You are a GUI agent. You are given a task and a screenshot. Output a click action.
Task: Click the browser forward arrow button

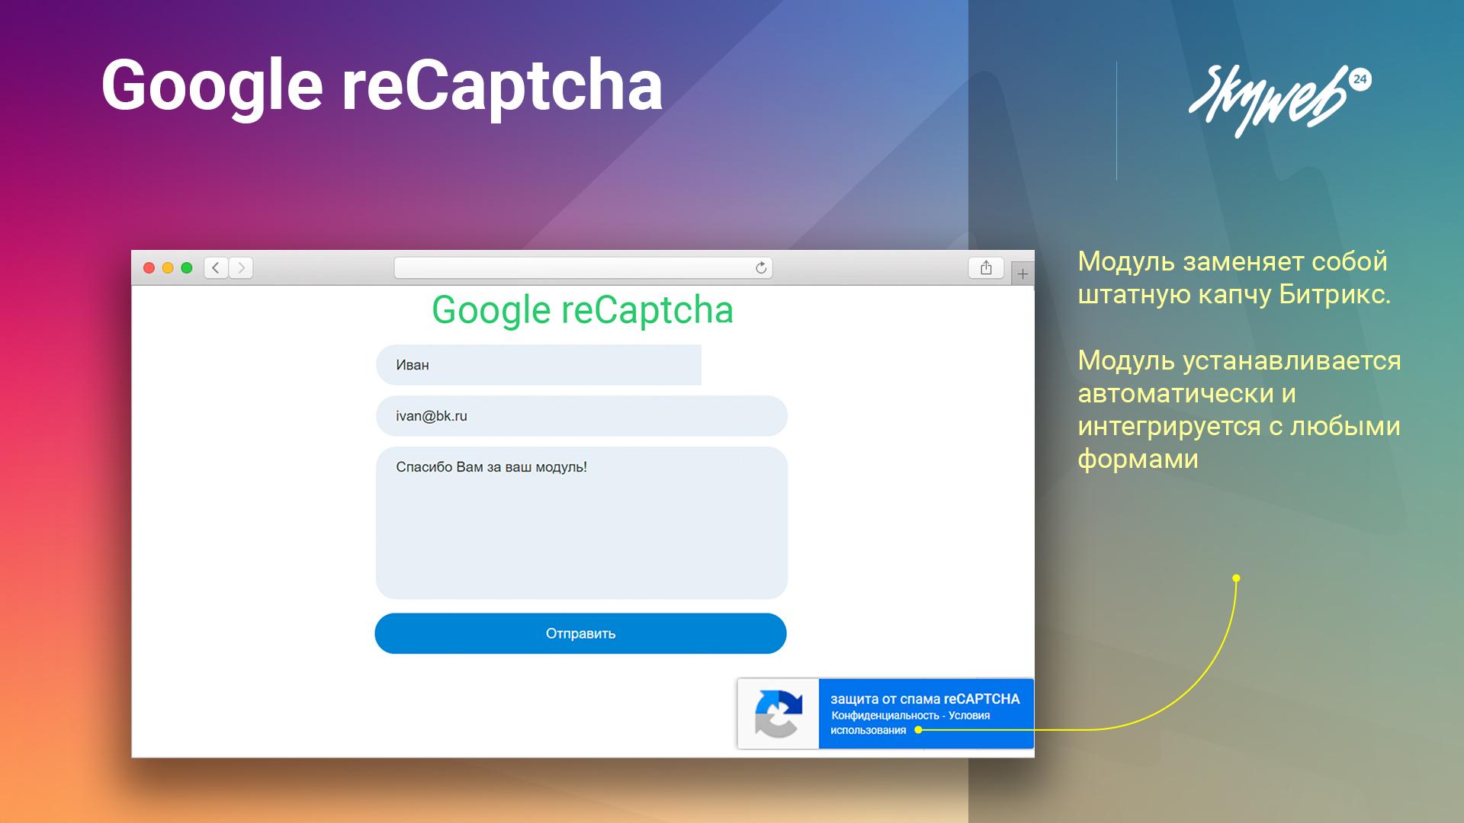coord(241,267)
